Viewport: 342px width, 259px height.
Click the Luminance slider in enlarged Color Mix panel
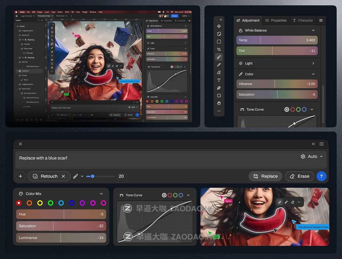point(61,238)
